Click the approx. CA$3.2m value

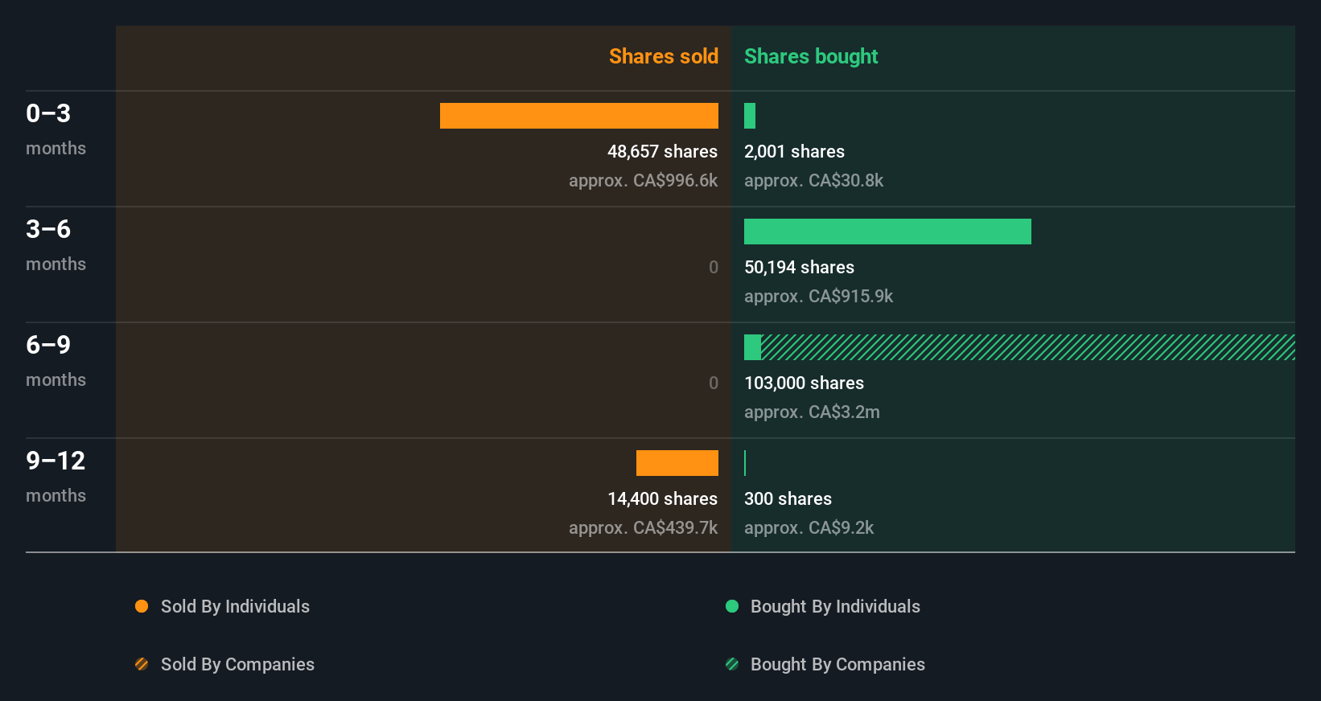coord(812,412)
